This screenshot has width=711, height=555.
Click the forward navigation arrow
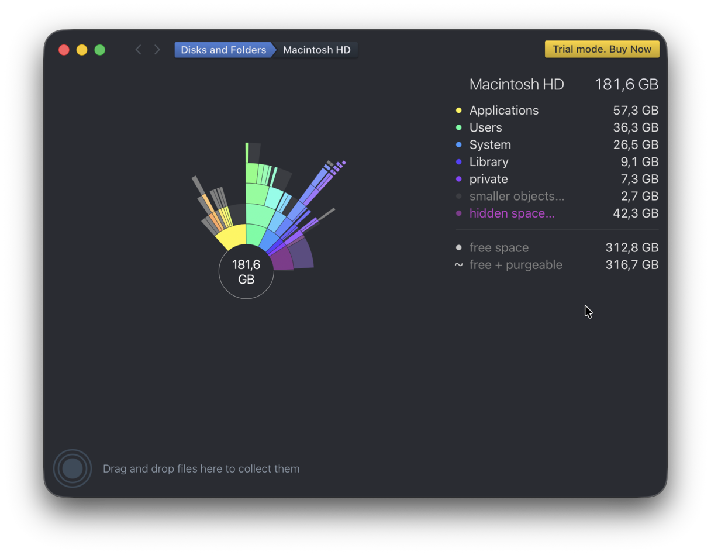click(157, 50)
